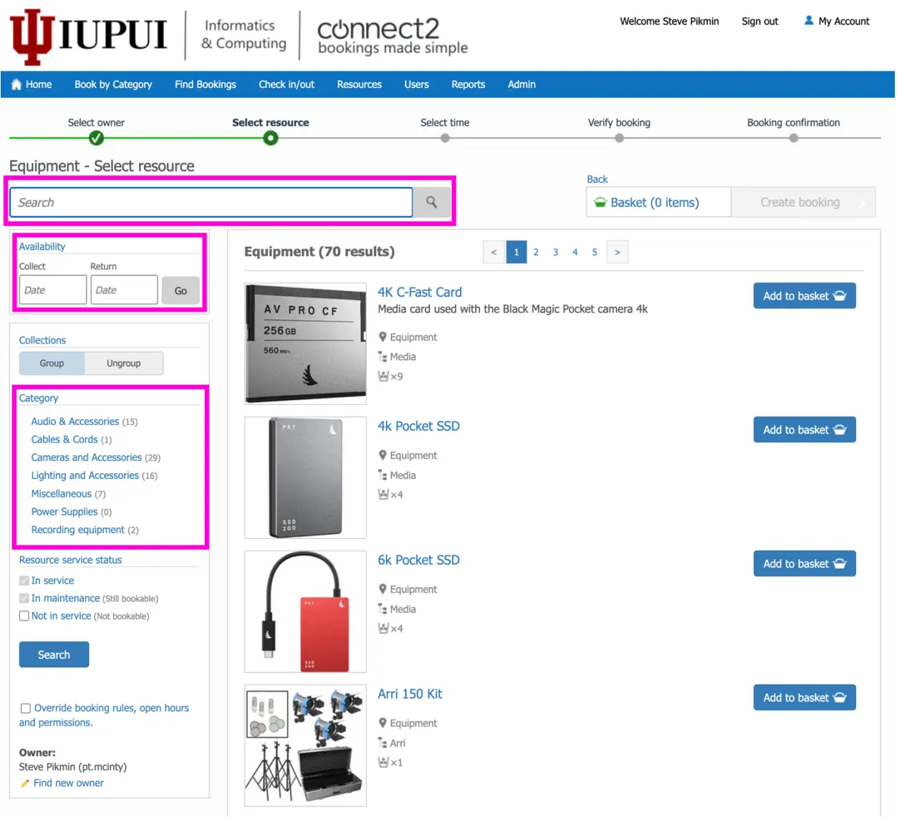This screenshot has height=820, width=897.
Task: Select the Ungroup collections toggle
Action: (x=124, y=364)
